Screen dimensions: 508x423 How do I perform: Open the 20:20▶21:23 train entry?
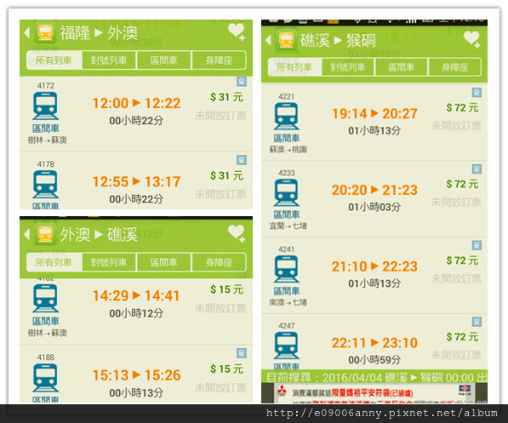pyautogui.click(x=374, y=199)
